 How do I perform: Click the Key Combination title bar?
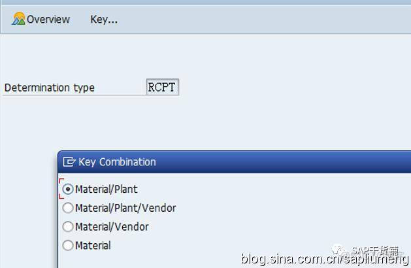pos(234,162)
